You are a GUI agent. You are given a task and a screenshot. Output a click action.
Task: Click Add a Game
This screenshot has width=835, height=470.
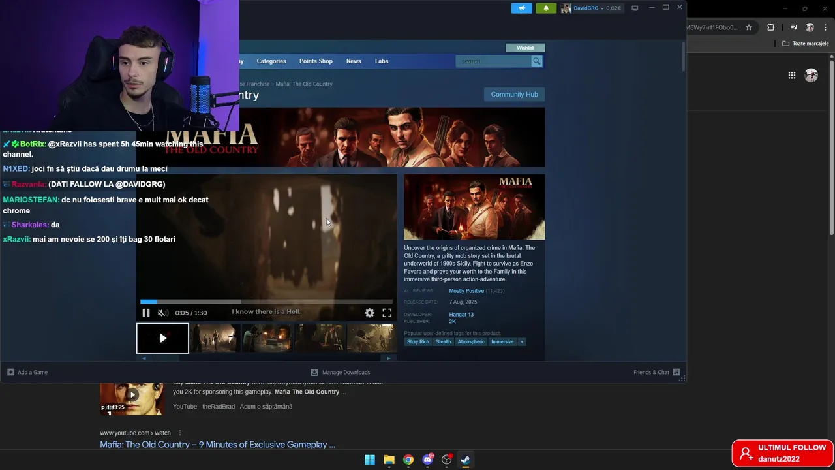[x=27, y=372]
